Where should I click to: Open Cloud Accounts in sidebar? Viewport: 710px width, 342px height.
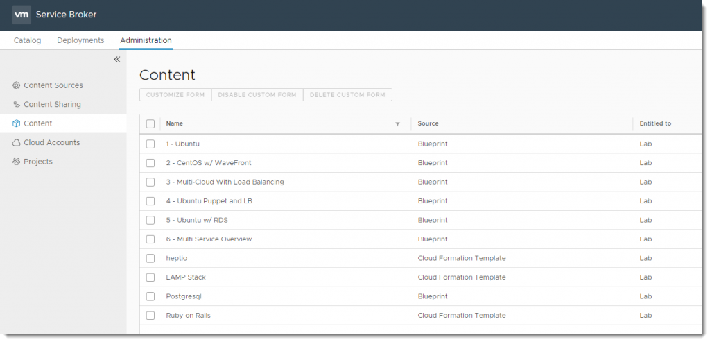coord(51,142)
